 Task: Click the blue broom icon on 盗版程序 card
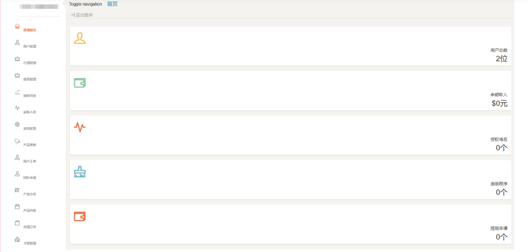pyautogui.click(x=79, y=172)
